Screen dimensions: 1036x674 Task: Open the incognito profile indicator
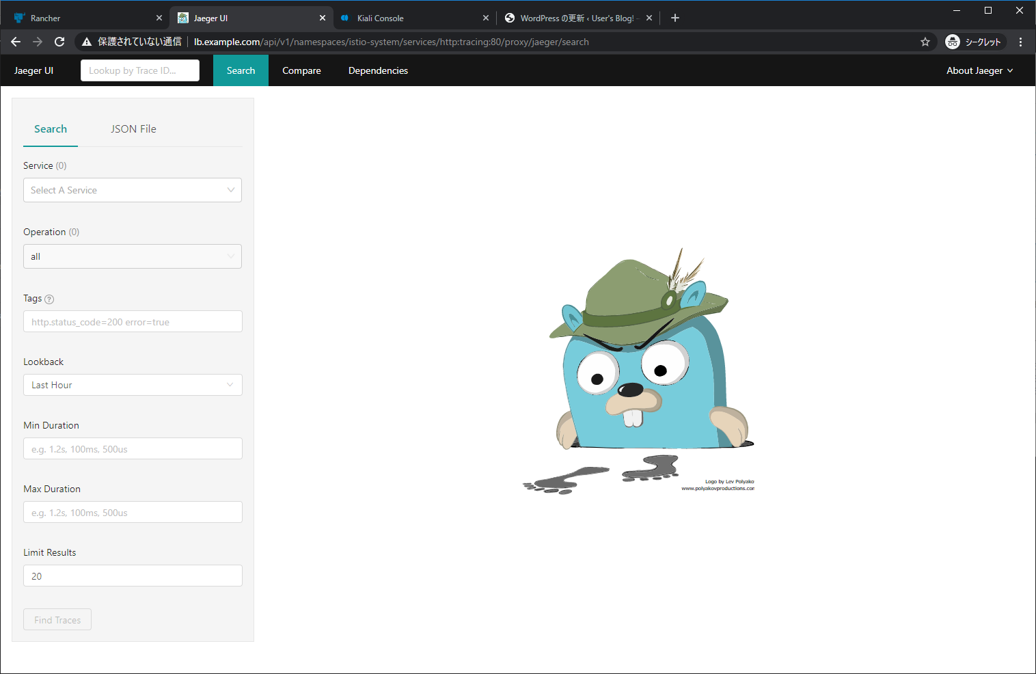click(x=975, y=42)
